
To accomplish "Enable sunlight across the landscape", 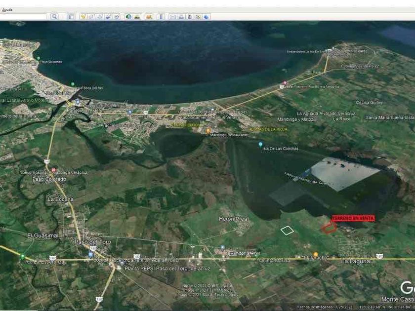I will 137,17.
